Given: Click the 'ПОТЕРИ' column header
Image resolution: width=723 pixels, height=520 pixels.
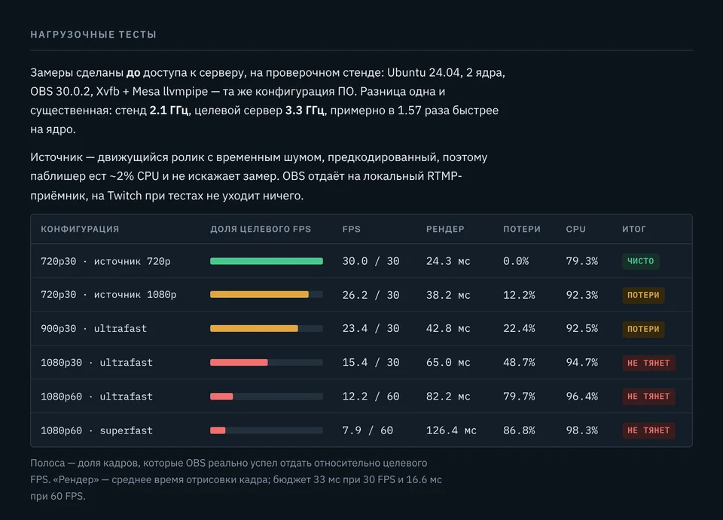Looking at the screenshot, I should [x=521, y=229].
